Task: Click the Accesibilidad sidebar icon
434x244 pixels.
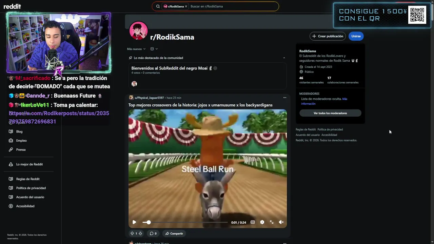Action: click(11, 206)
